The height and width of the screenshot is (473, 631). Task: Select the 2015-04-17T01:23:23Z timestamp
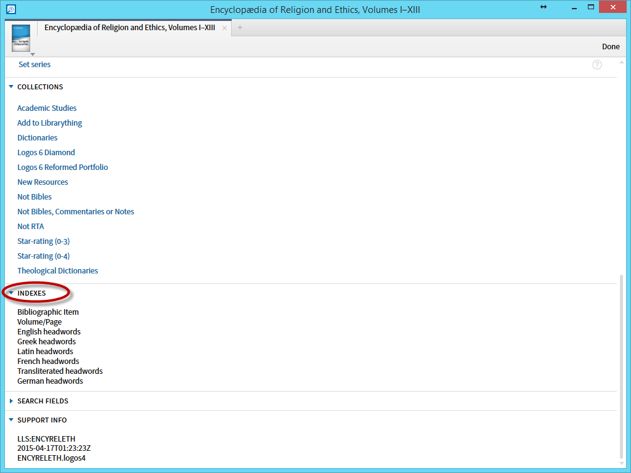[54, 448]
